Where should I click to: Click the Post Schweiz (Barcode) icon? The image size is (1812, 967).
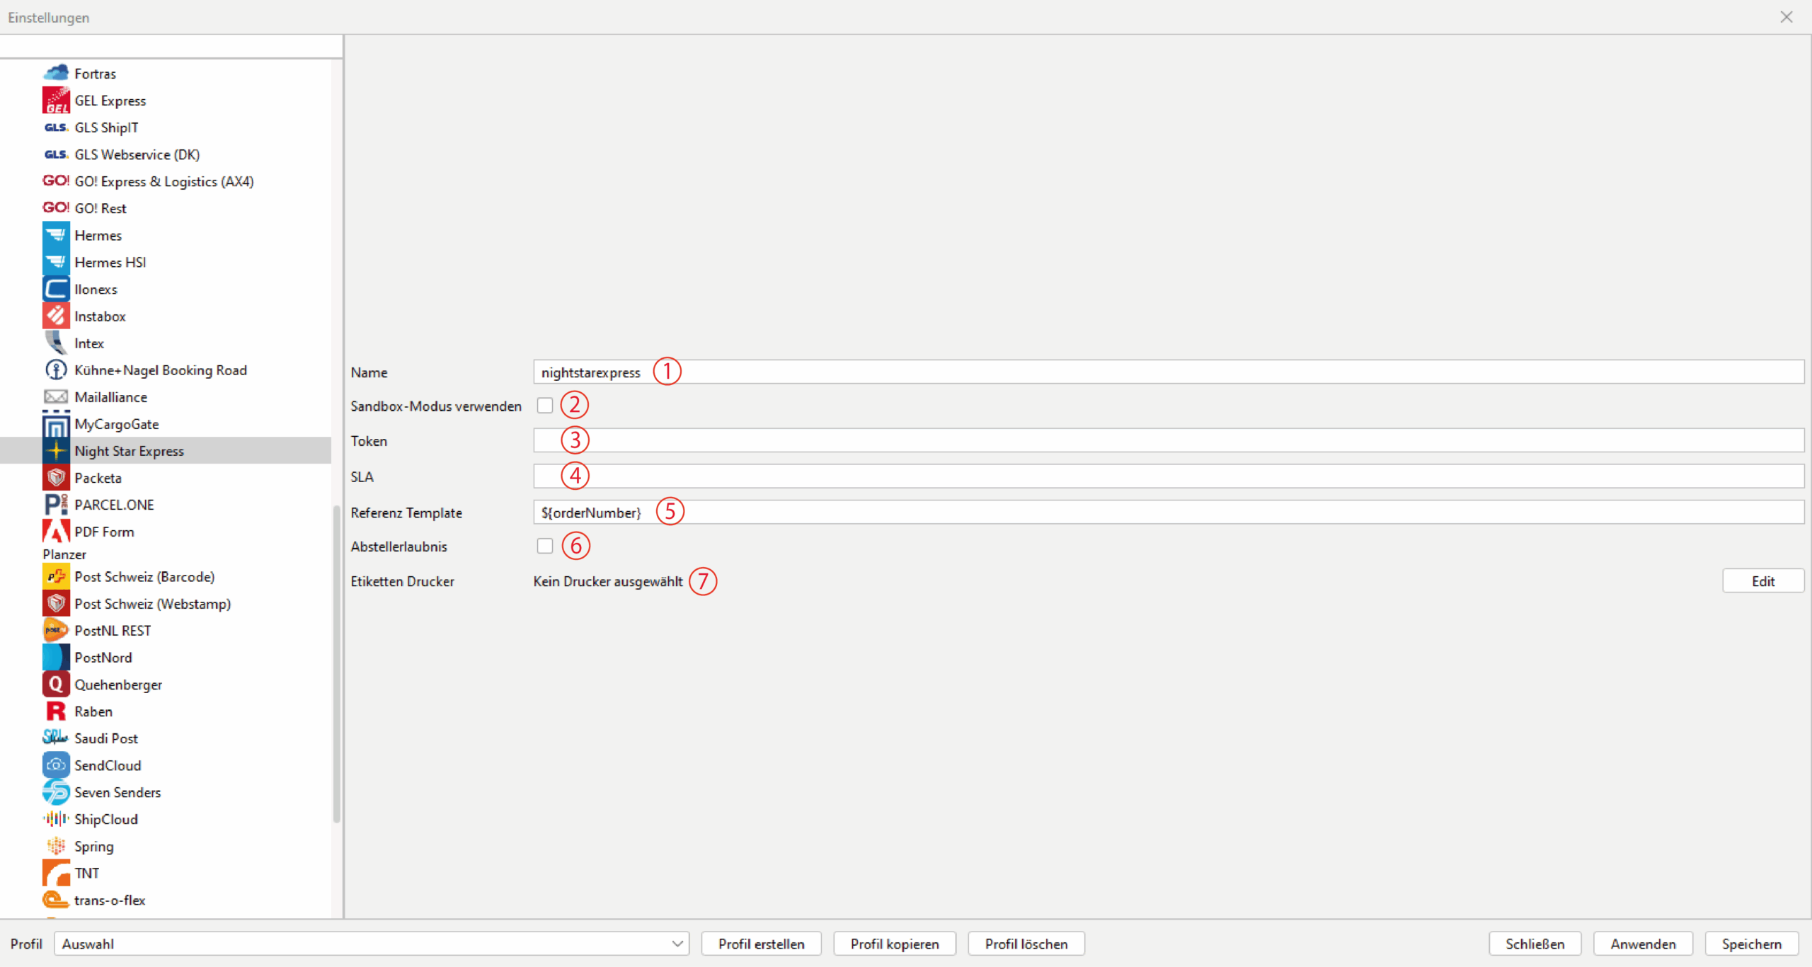pos(56,577)
